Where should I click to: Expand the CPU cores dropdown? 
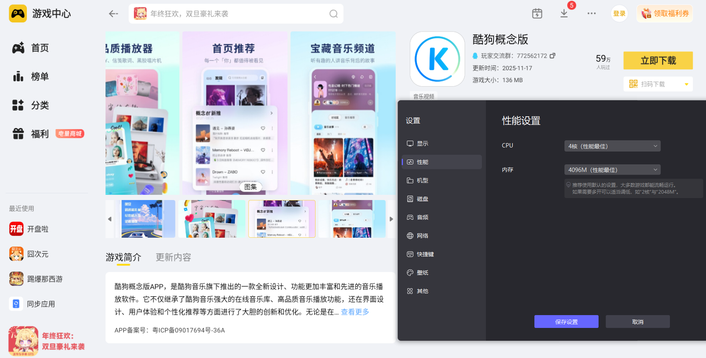click(x=612, y=146)
